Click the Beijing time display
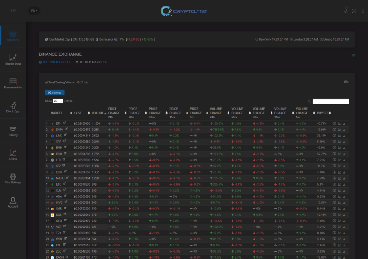 click(334, 39)
